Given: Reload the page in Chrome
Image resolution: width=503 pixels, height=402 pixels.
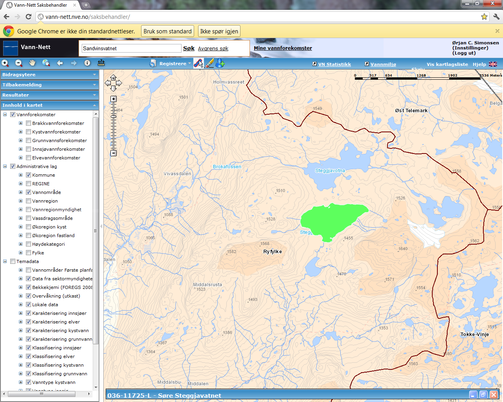Looking at the screenshot, I should pos(28,16).
